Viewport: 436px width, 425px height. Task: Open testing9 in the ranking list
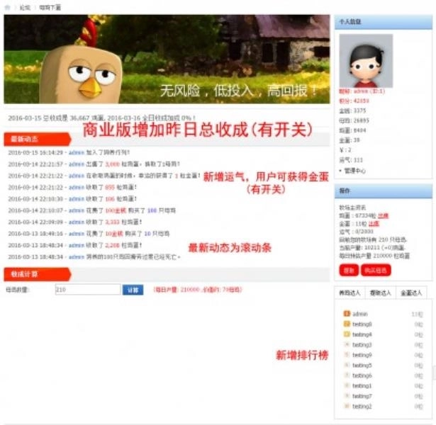(362, 356)
